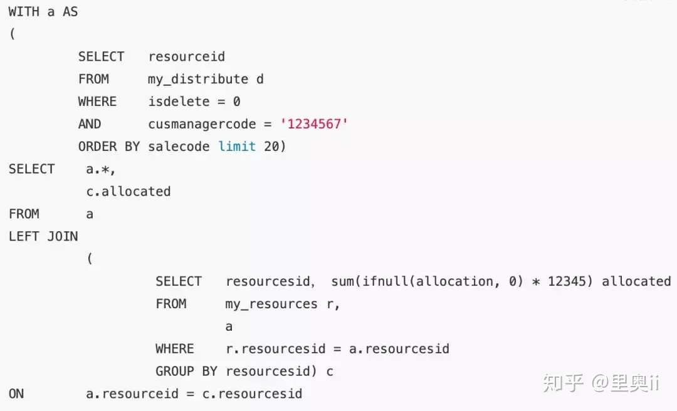
Task: Click 'r.resourcesid = a.resourcesid' condition
Action: (338, 349)
